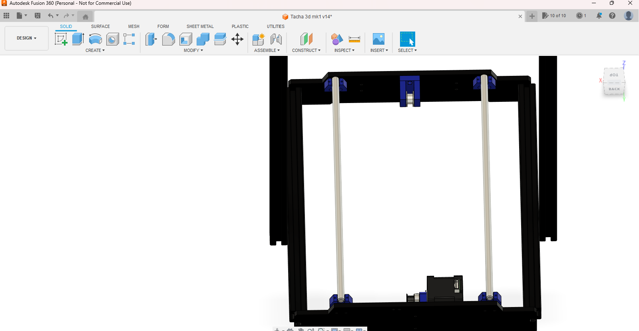Undo the last action
Viewport: 639px width, 331px height.
click(x=50, y=16)
